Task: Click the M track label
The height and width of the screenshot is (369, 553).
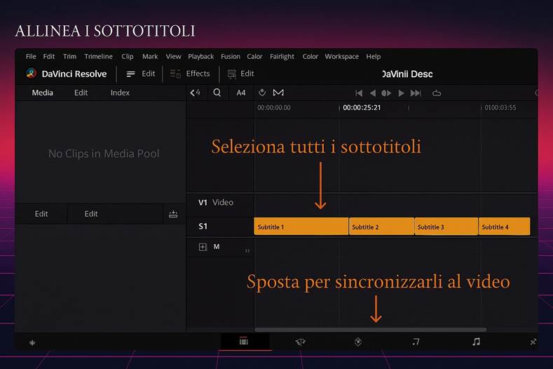Action: coord(217,247)
